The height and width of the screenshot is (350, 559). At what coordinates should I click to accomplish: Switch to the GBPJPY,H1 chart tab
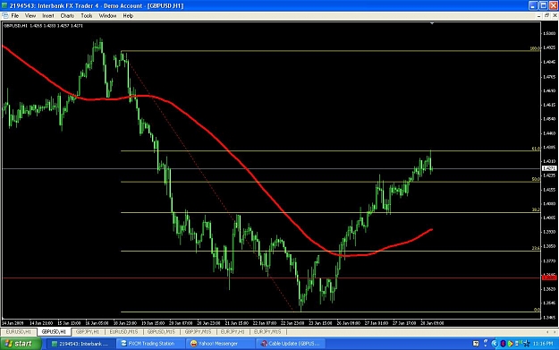pyautogui.click(x=88, y=332)
